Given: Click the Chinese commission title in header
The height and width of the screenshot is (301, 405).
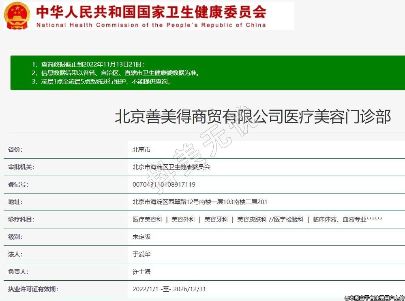Looking at the screenshot, I should click(151, 11).
